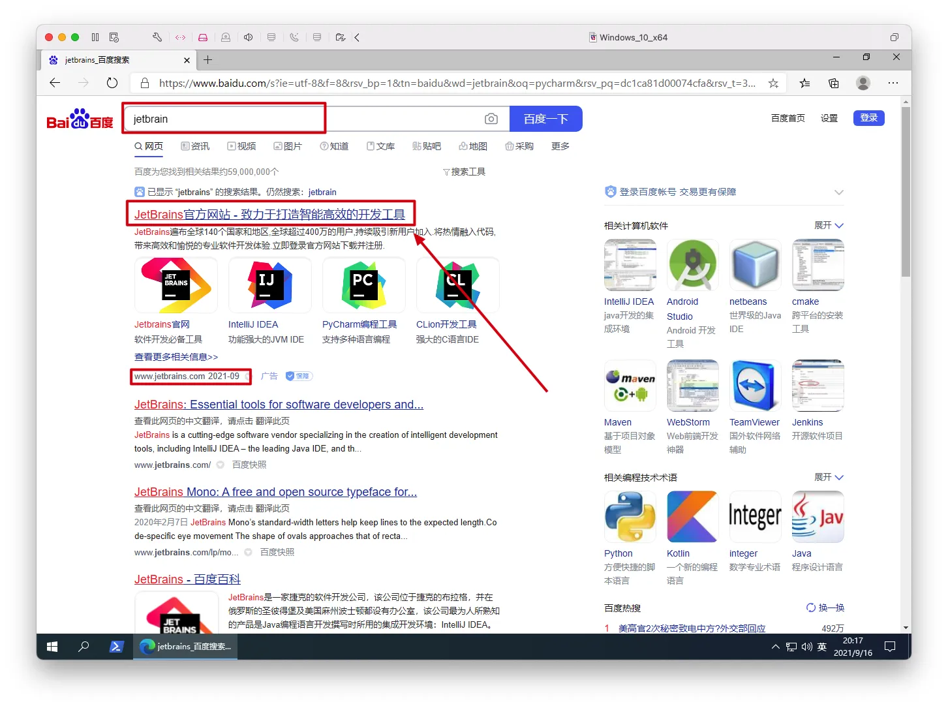Viewport: 948px width, 708px height.
Task: Click 查看更多相关信息>> link
Action: coord(176,357)
